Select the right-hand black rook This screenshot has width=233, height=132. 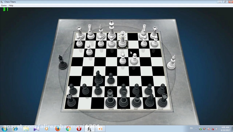tap(163, 100)
